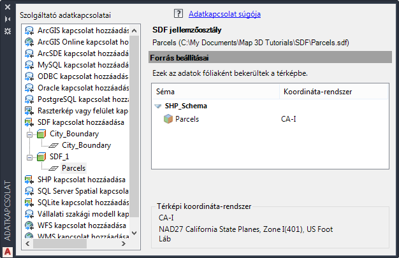Screen dimensions: 399x258
Task: Click the SDF kapcsolat hozzáadása icon
Action: point(29,122)
